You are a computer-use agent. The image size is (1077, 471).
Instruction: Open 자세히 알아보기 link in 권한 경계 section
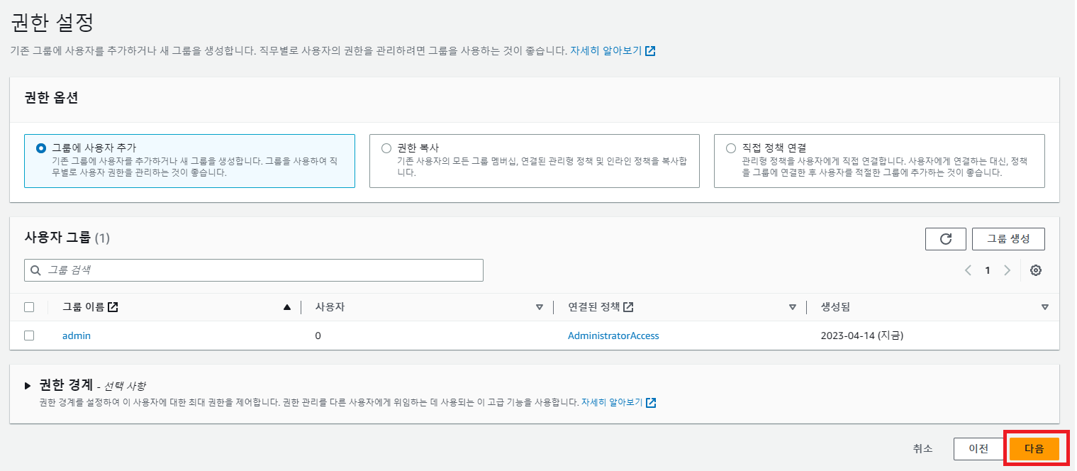point(618,402)
